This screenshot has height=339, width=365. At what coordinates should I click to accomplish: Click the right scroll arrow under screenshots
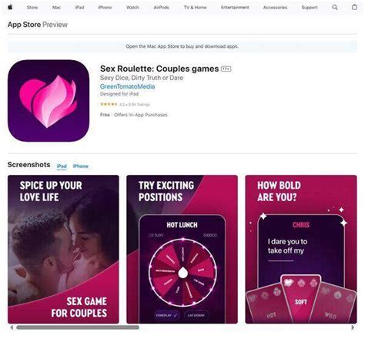pyautogui.click(x=353, y=327)
